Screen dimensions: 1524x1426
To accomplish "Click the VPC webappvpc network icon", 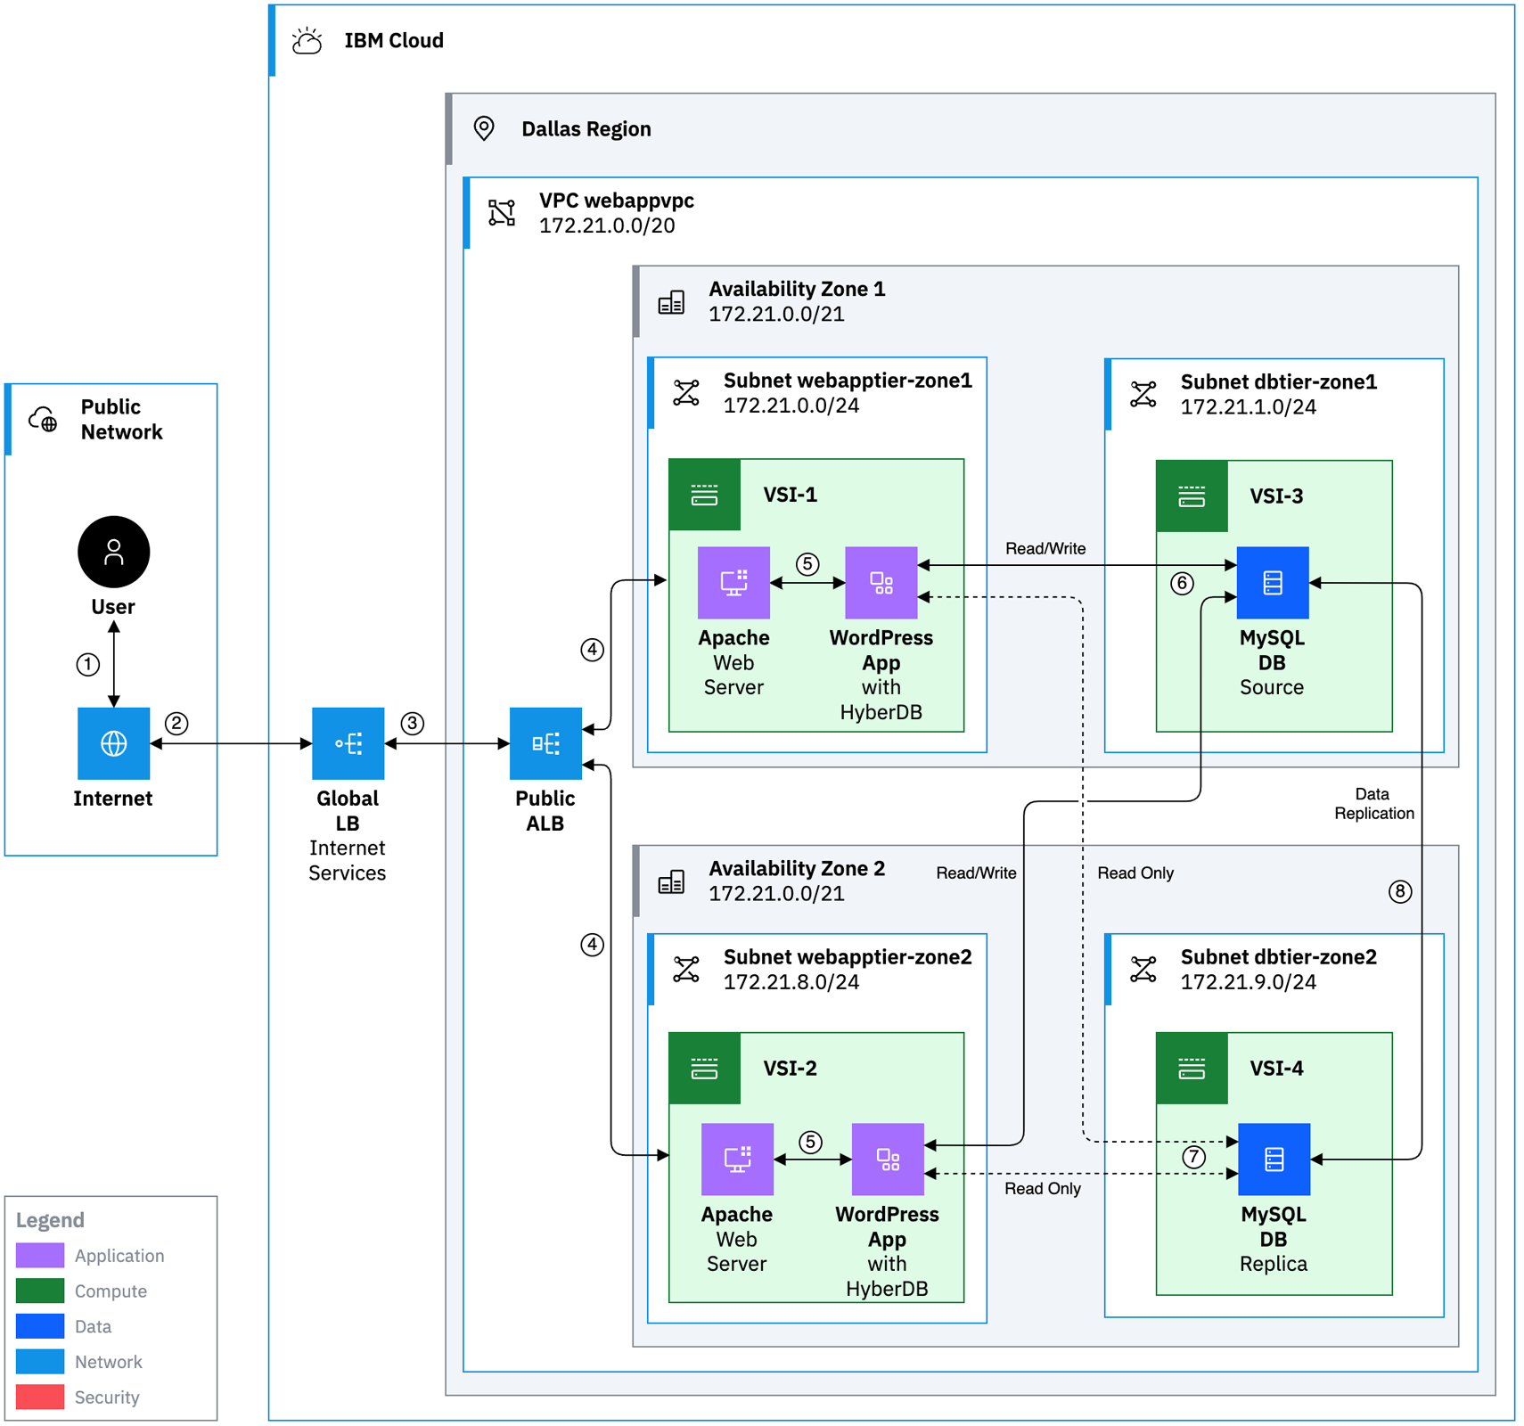I will coord(502,213).
